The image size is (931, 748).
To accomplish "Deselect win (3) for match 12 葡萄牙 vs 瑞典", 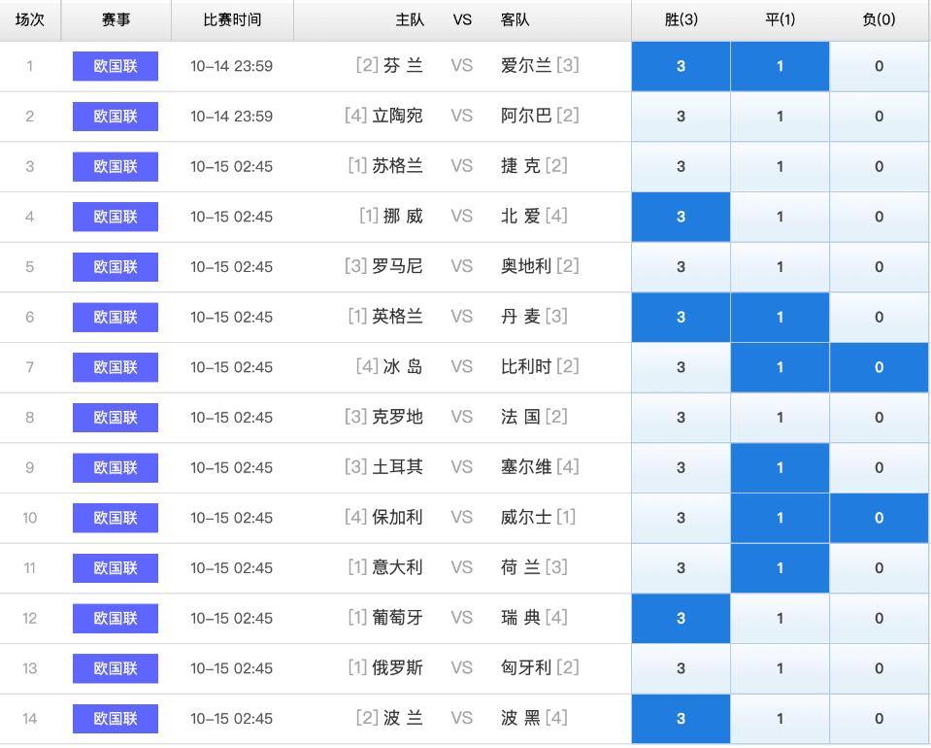I will point(681,619).
